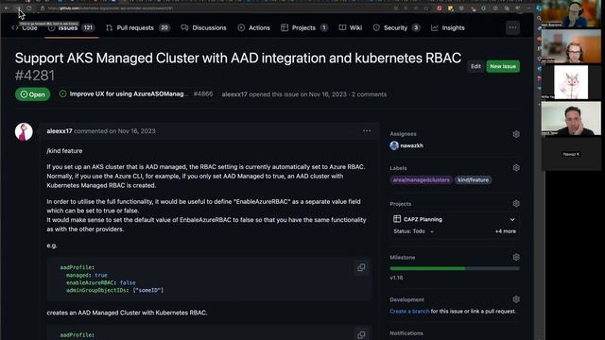This screenshot has width=605, height=340.
Task: Open the Actions tab
Action: point(254,27)
